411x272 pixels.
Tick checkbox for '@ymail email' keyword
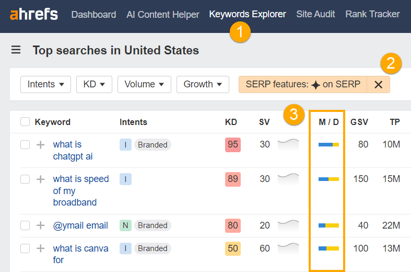pyautogui.click(x=25, y=225)
